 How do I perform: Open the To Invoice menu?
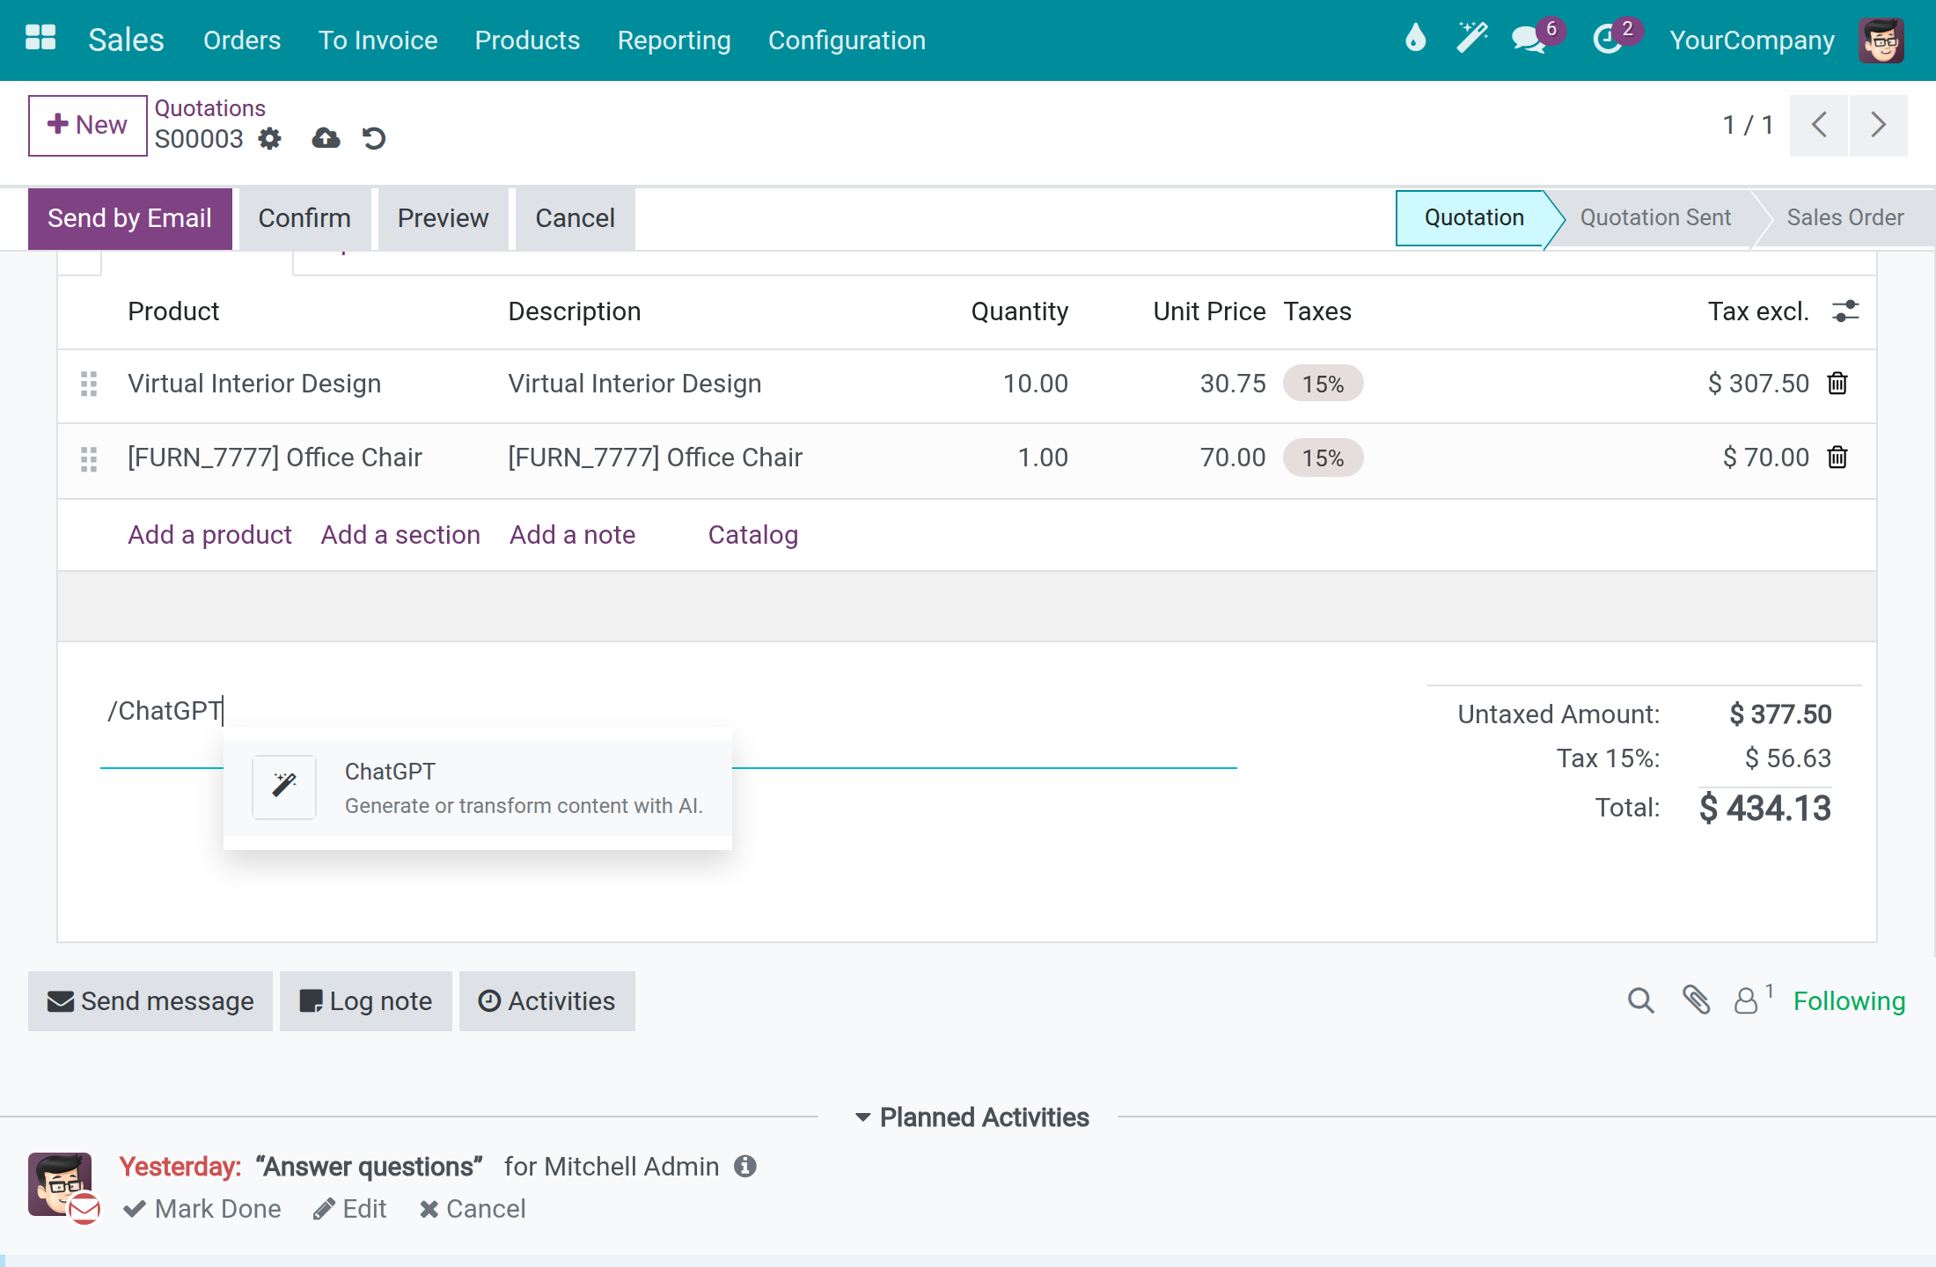[378, 40]
